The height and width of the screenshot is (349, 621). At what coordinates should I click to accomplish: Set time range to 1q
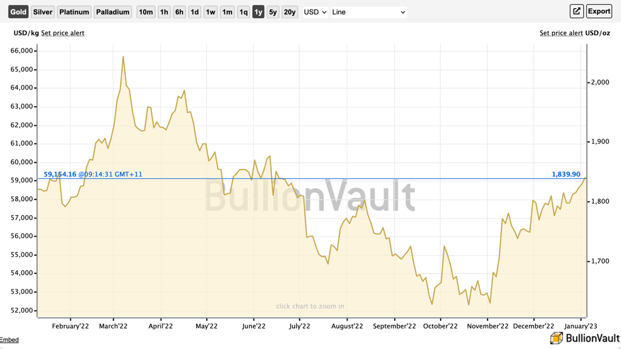(244, 12)
